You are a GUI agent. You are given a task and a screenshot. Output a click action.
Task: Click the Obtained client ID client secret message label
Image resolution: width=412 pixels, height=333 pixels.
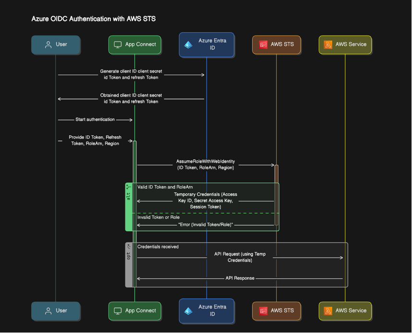pos(131,98)
